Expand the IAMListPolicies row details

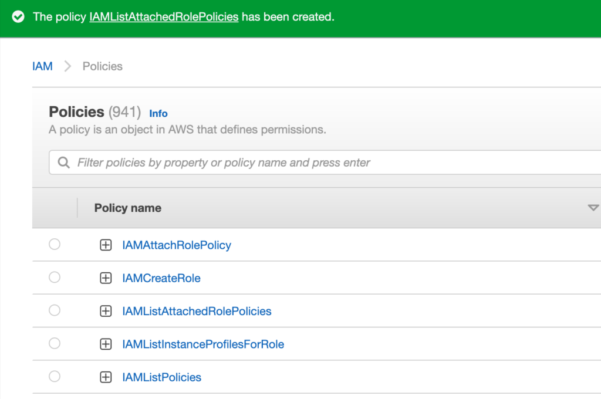tap(106, 377)
